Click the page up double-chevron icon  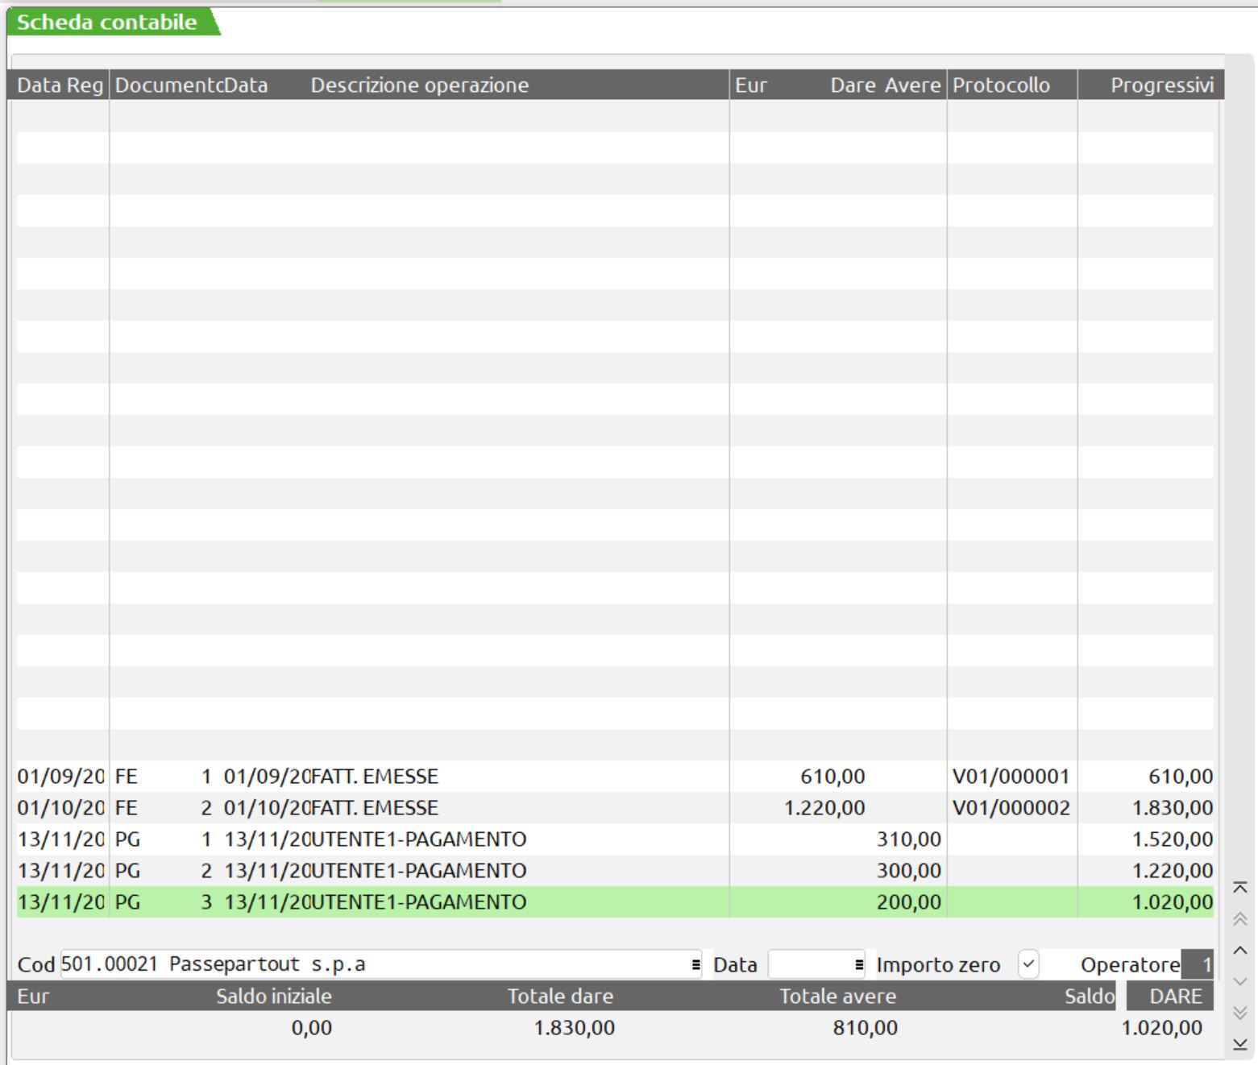coord(1240,919)
